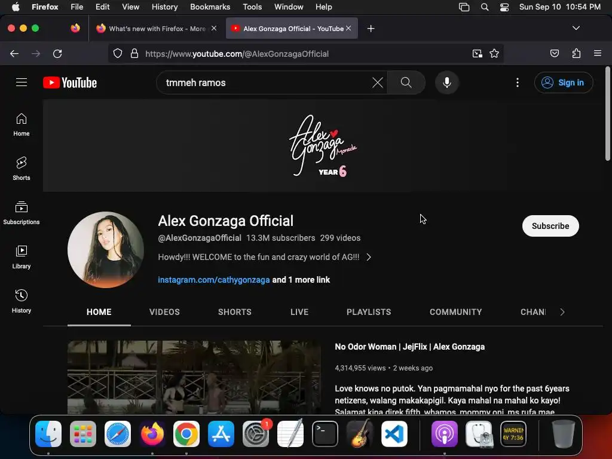Open App Store from dock
The image size is (612, 459).
pos(221,434)
